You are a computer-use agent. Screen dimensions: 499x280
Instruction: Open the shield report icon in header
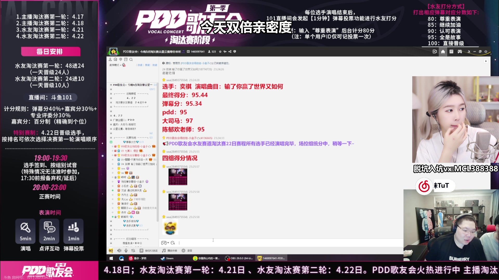234,52
